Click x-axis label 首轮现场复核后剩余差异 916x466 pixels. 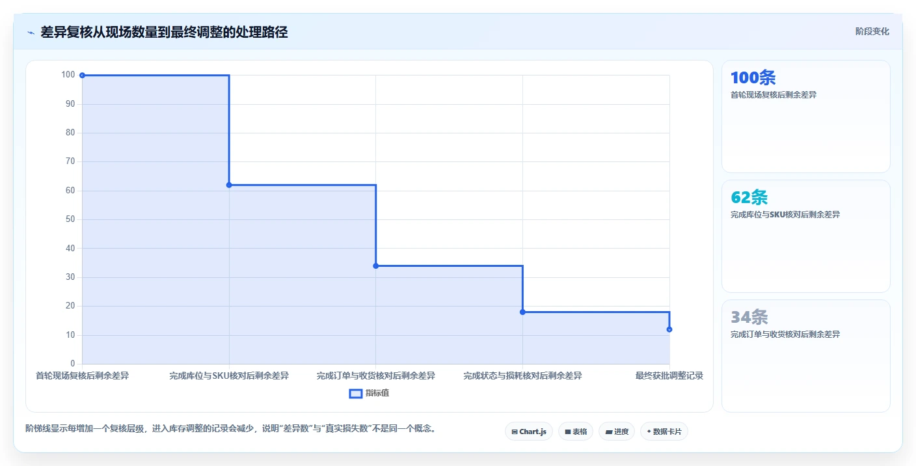[82, 376]
